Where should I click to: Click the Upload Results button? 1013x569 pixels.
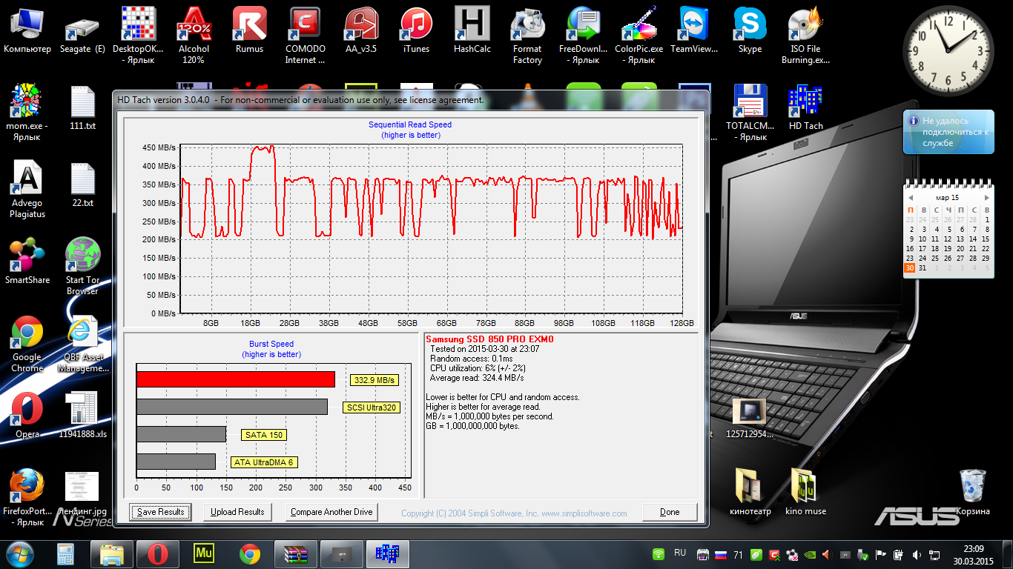(237, 512)
